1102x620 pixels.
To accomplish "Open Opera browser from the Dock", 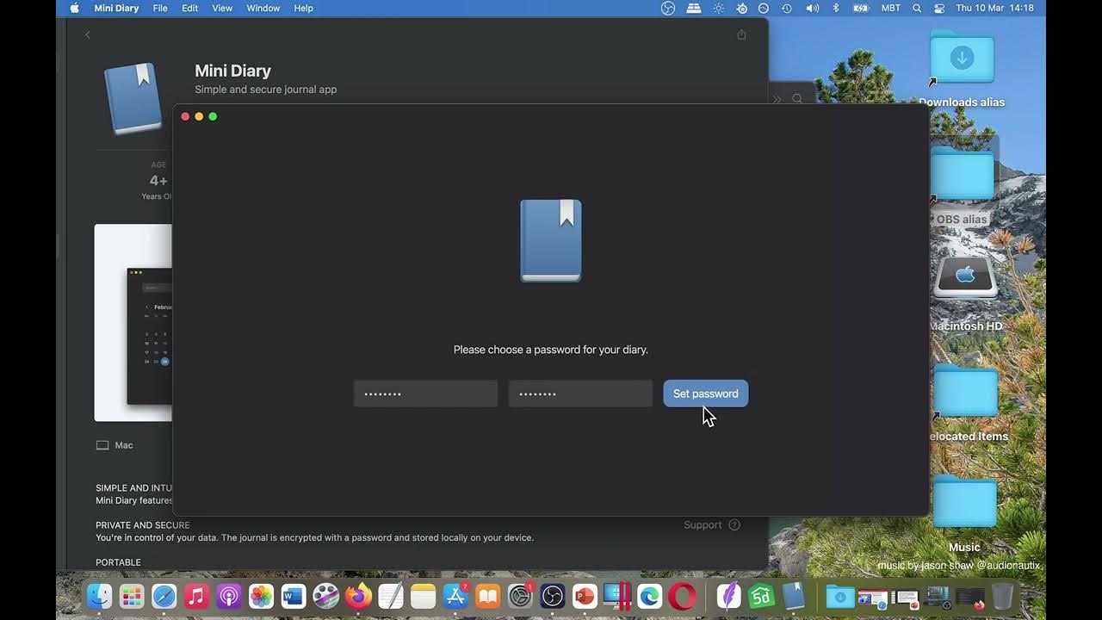I will [682, 596].
